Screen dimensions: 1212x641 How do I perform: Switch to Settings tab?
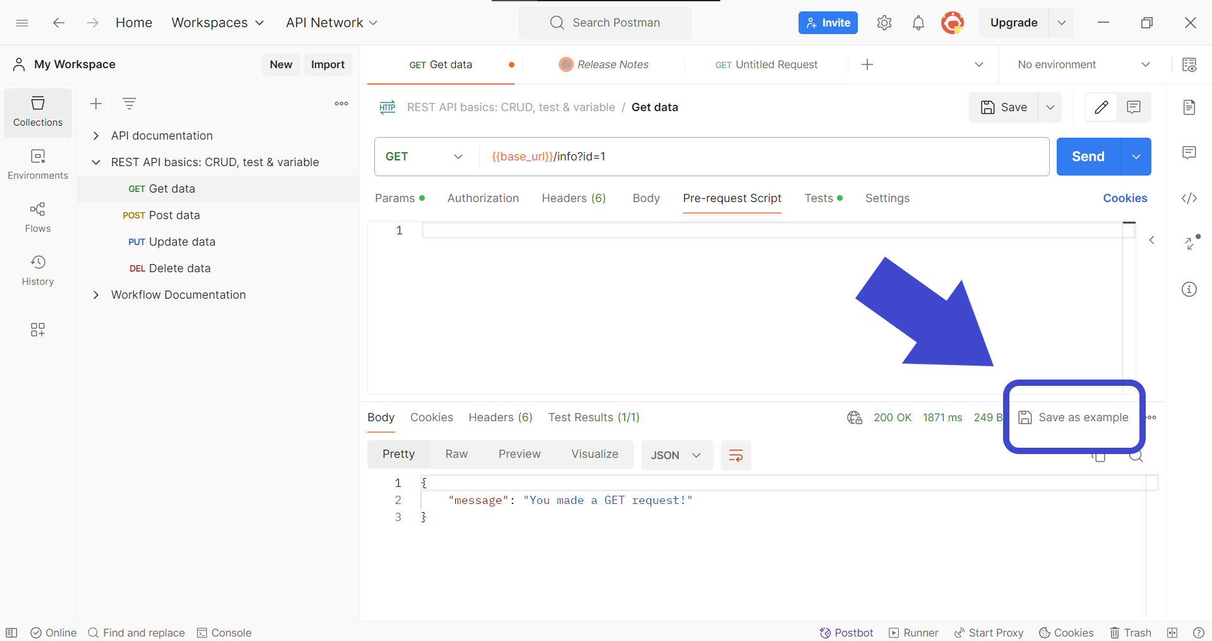tap(888, 198)
